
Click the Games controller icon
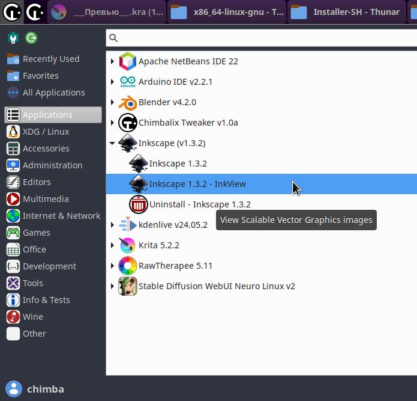[x=13, y=233]
